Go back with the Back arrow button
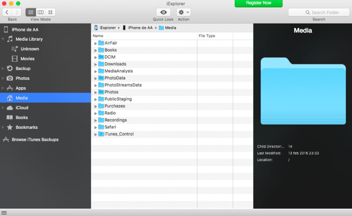Viewport: 352px width, 216px height. click(x=7, y=12)
